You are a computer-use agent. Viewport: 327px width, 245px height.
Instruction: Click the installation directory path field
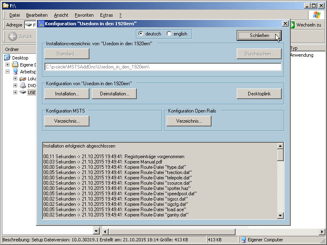pyautogui.click(x=162, y=67)
